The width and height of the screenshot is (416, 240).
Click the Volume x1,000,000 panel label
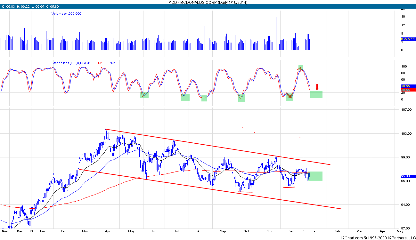pyautogui.click(x=66, y=14)
